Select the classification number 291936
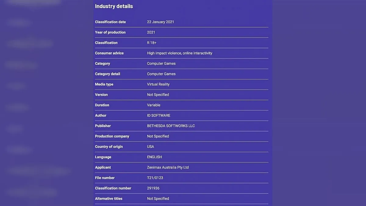The image size is (366, 206). [x=153, y=188]
